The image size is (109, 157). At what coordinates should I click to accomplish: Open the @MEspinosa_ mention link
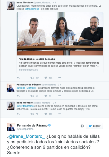[x=33, y=9]
